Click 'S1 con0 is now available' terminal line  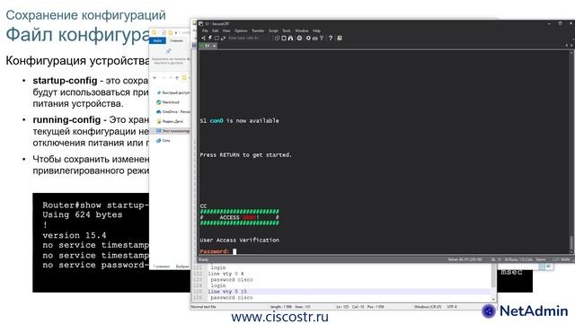[x=239, y=120]
